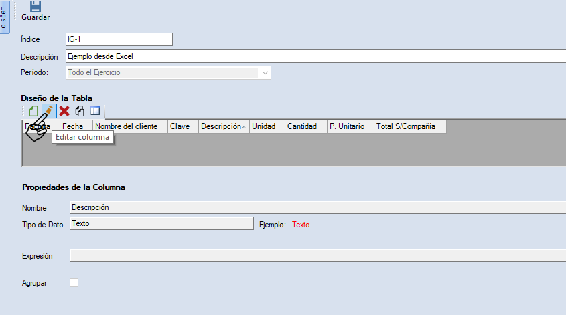Select the Fecha column header
Screen dimensions: 566x315
coord(76,126)
